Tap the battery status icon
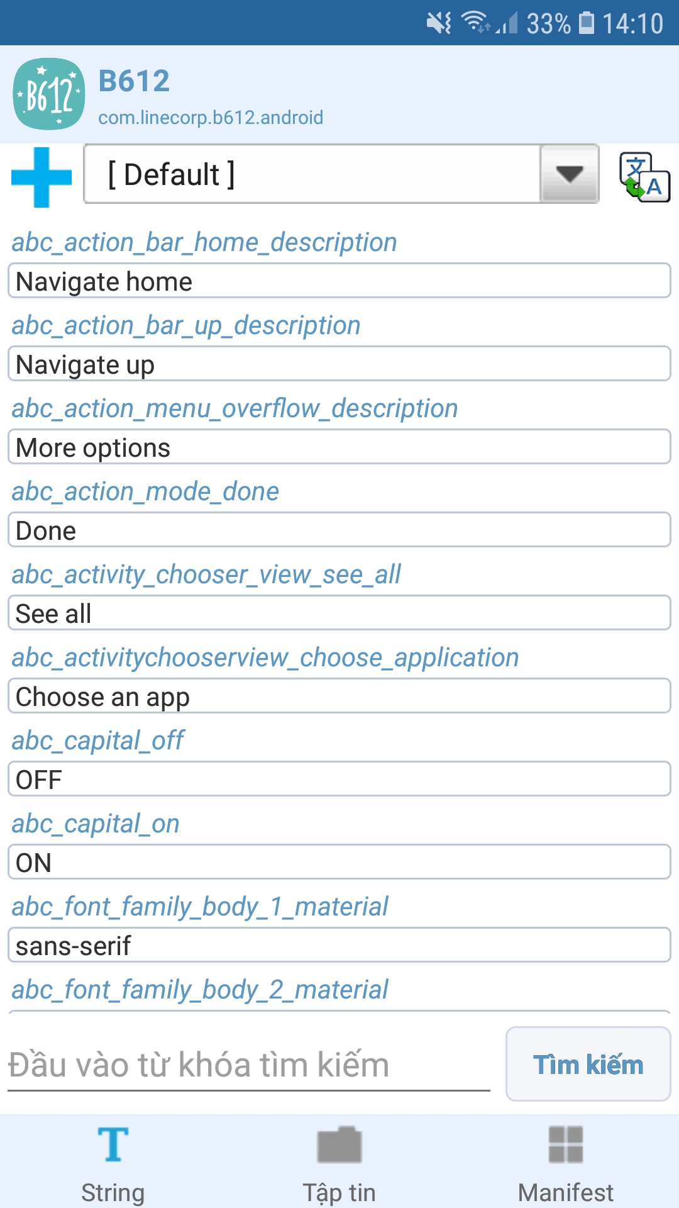Image resolution: width=679 pixels, height=1208 pixels. point(586,23)
